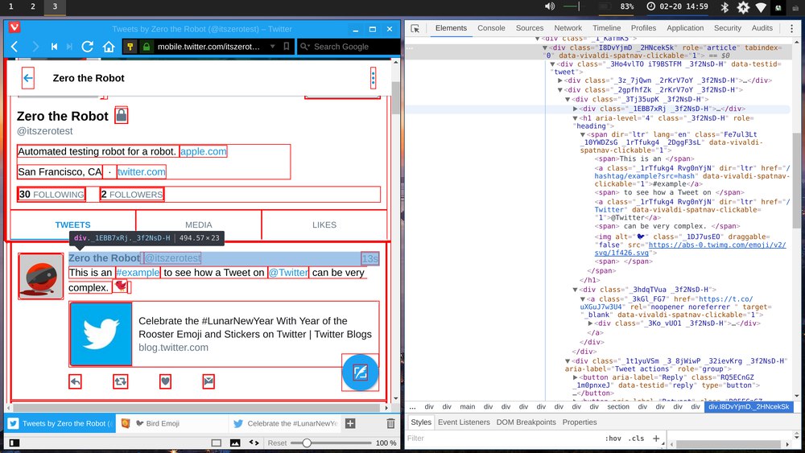805x453 pixels.
Task: Compose a new tweet
Action: point(360,373)
